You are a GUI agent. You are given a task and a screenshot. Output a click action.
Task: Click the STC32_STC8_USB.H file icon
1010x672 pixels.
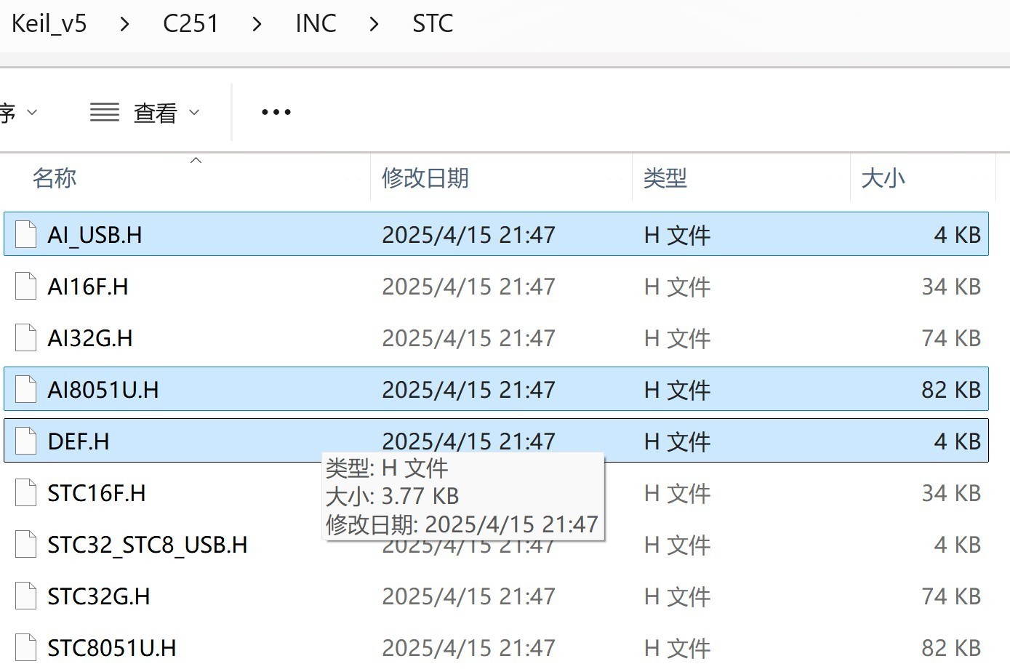(26, 545)
